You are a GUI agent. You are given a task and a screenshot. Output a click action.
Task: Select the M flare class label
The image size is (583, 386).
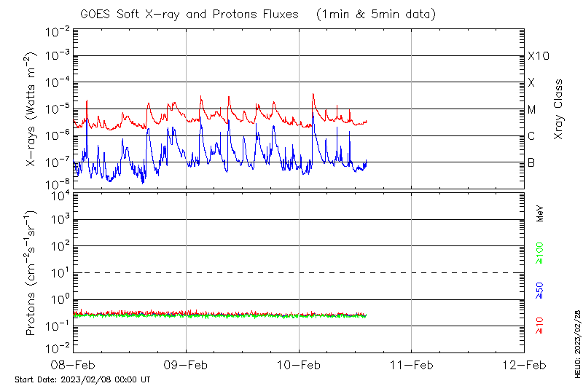(x=532, y=109)
